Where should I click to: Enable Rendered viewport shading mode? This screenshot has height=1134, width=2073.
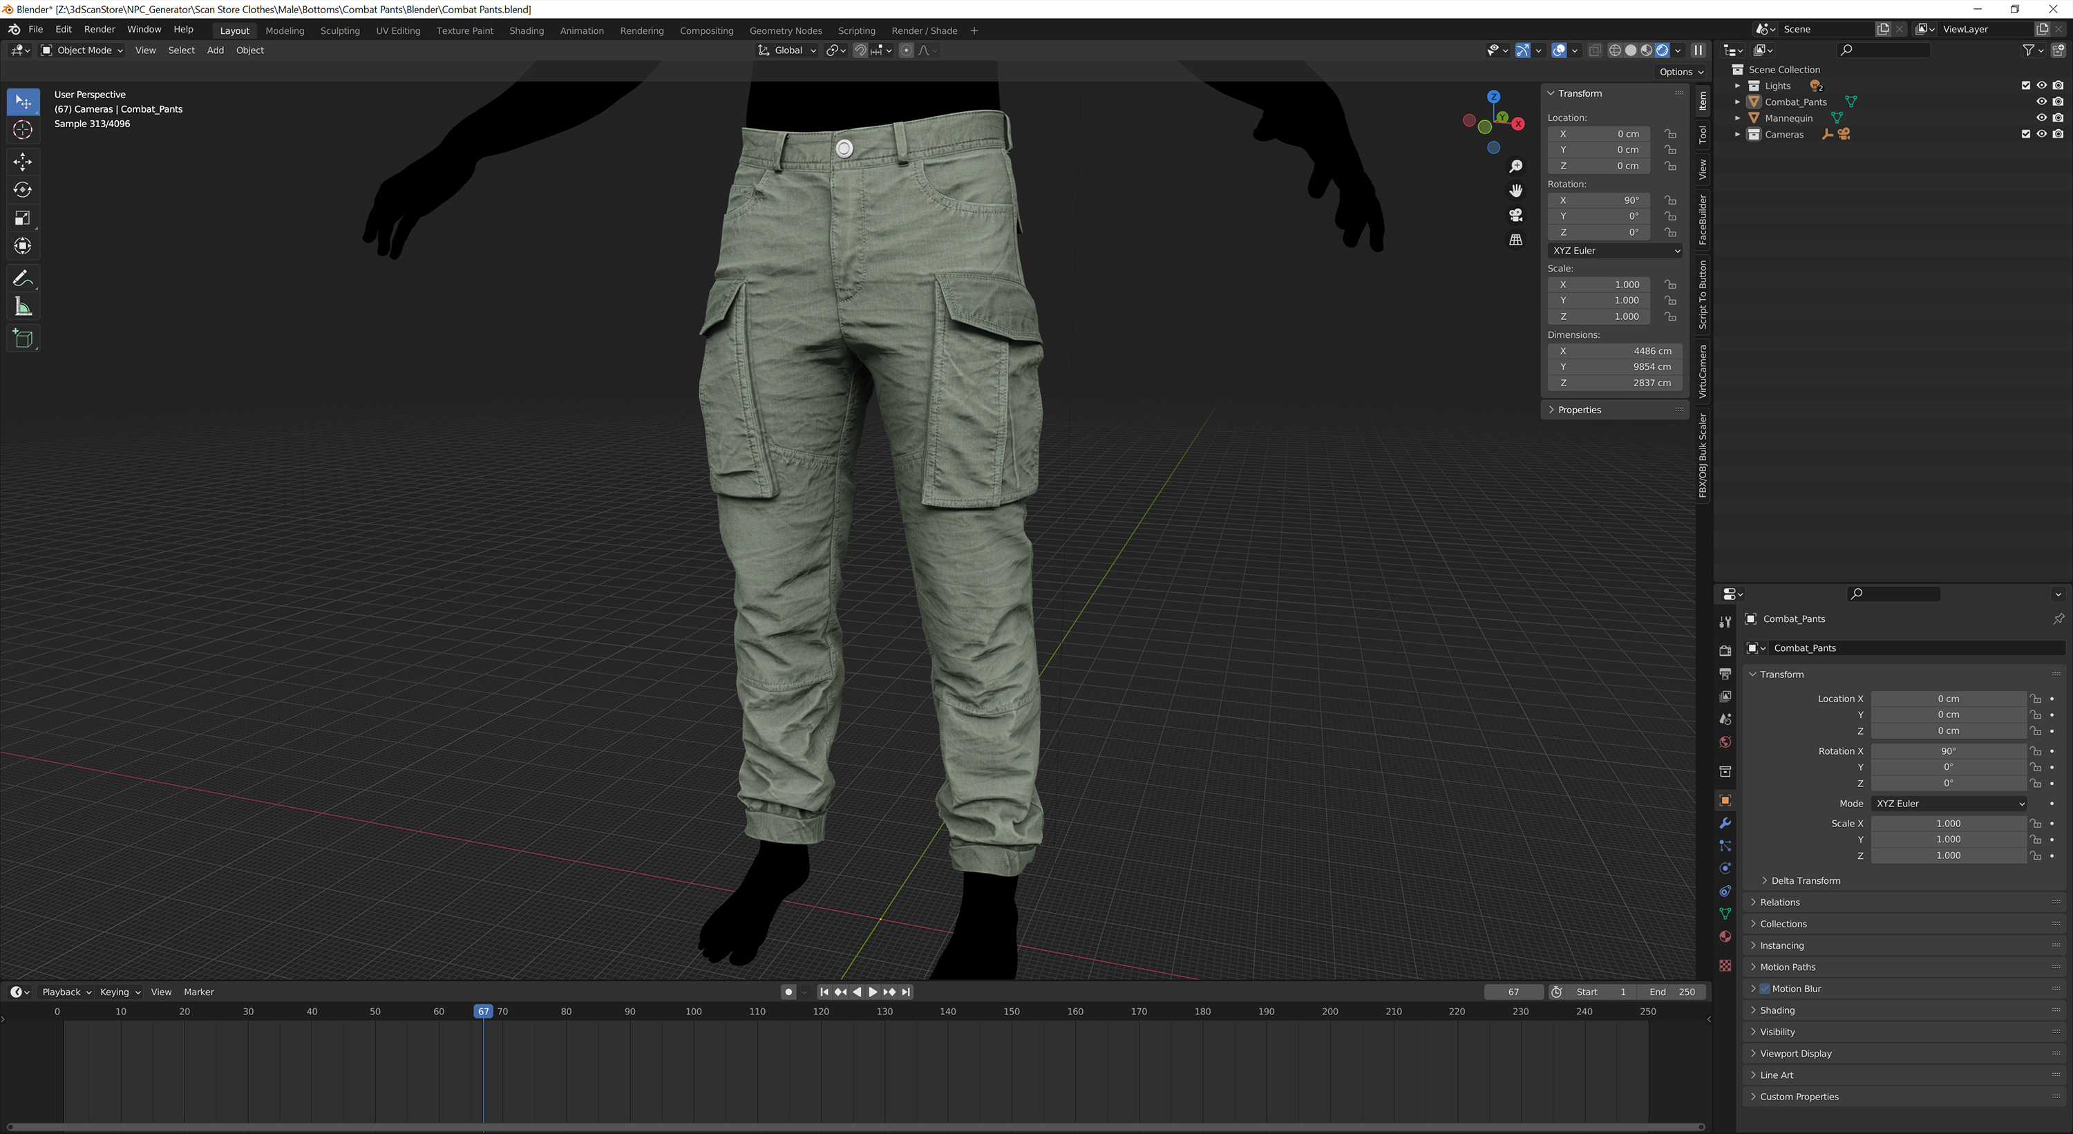click(1662, 50)
